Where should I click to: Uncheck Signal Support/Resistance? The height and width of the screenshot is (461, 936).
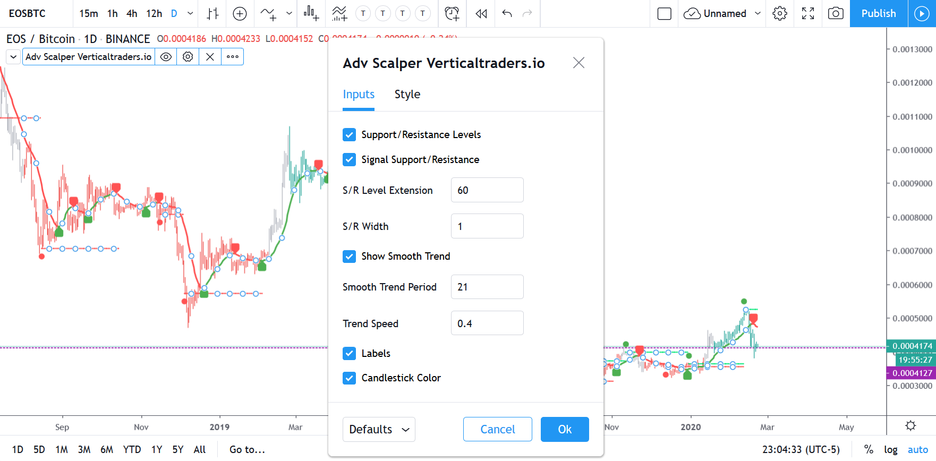(x=349, y=160)
